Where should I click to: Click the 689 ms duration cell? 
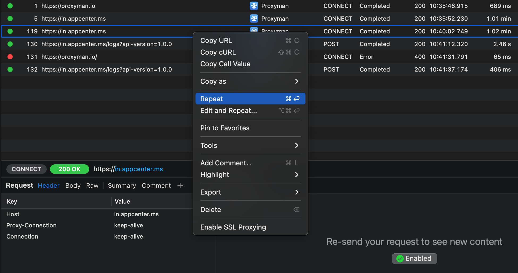click(500, 6)
